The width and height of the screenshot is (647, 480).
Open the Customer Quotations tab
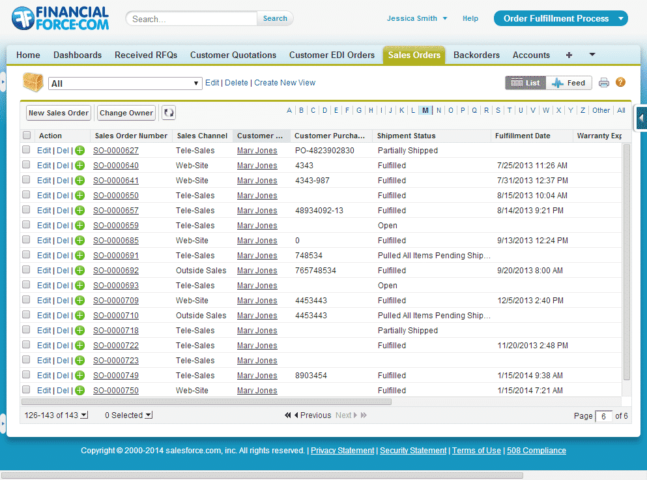click(x=233, y=55)
